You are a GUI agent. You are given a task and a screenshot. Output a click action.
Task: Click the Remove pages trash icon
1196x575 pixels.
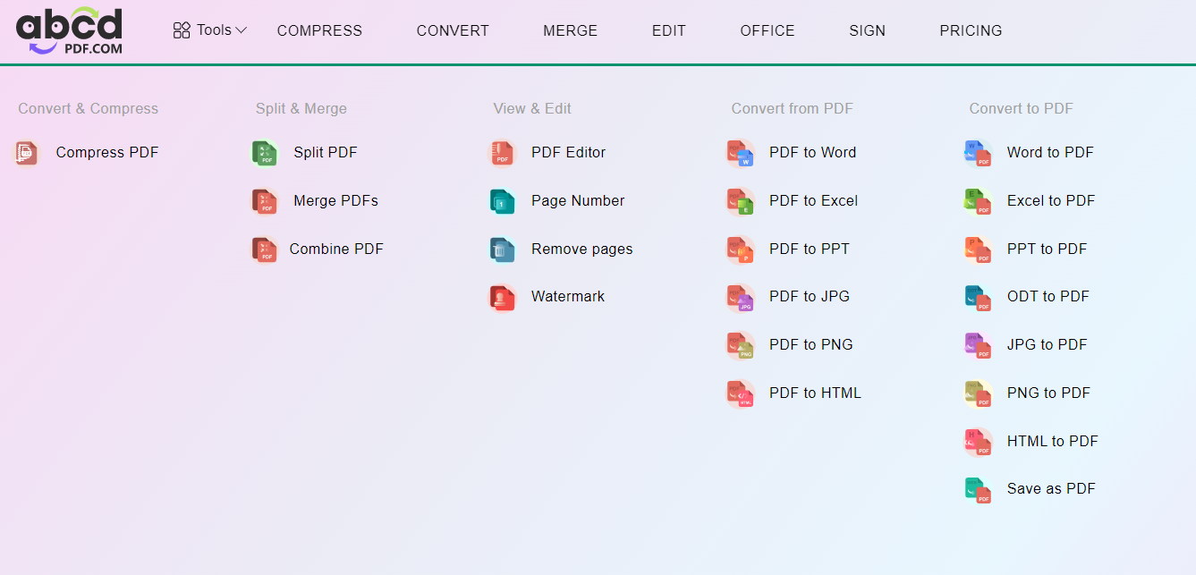click(x=502, y=249)
